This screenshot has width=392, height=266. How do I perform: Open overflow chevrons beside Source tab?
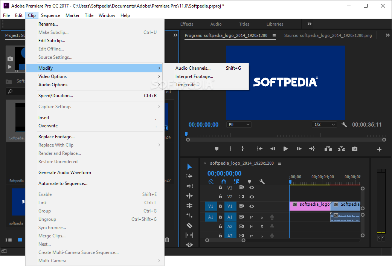(x=388, y=35)
